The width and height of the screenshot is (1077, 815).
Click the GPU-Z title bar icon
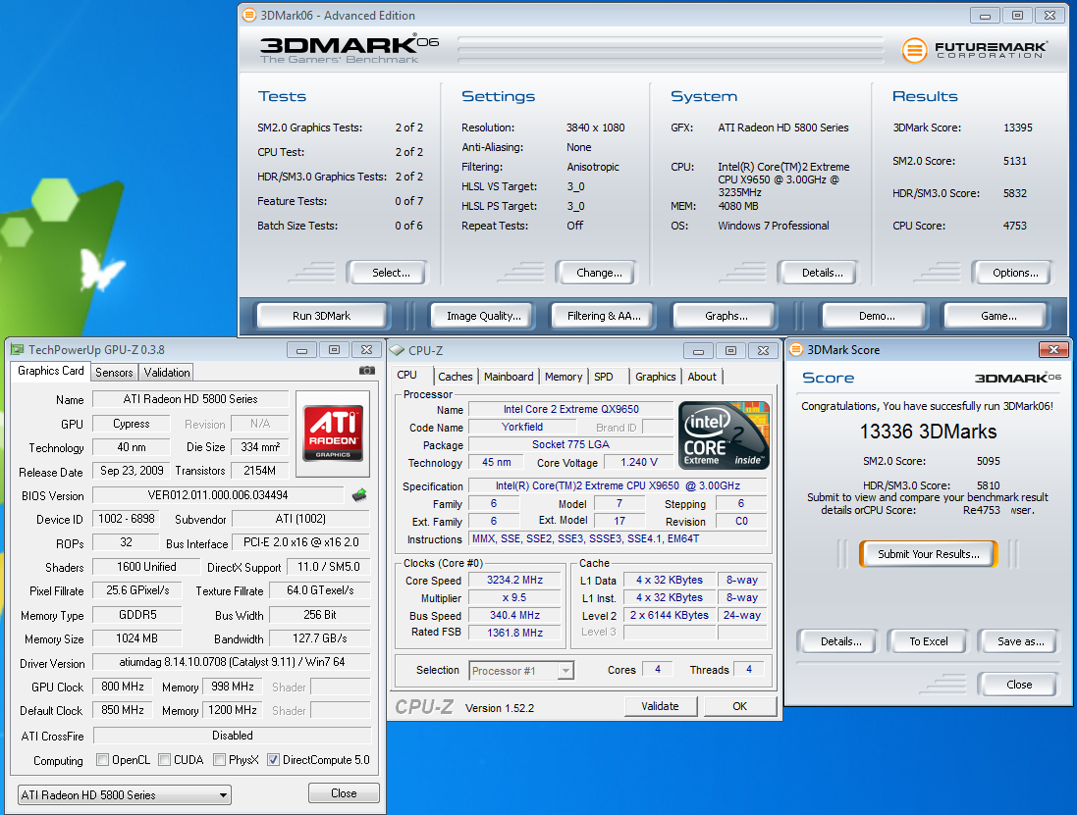click(x=18, y=350)
